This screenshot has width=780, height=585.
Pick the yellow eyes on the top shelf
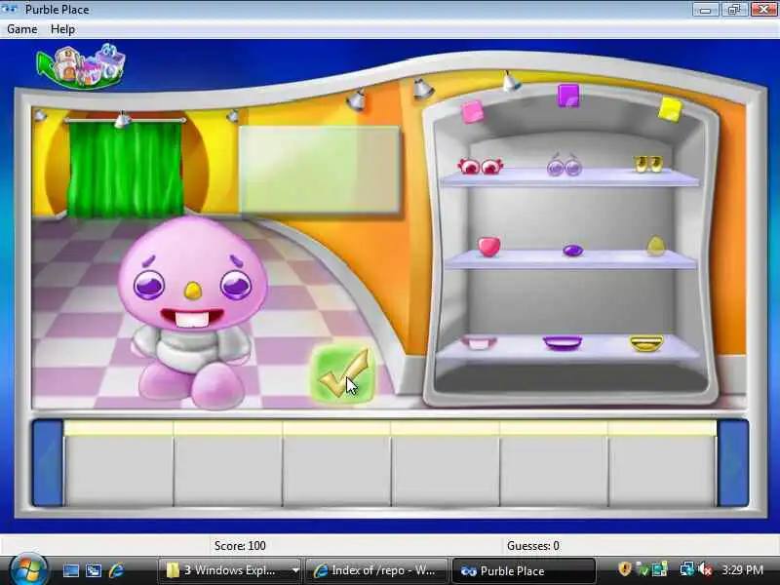point(648,164)
